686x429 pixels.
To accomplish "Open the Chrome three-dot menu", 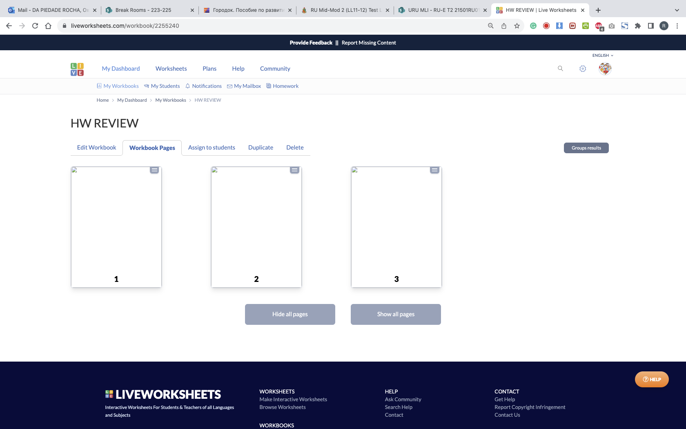I will (677, 26).
